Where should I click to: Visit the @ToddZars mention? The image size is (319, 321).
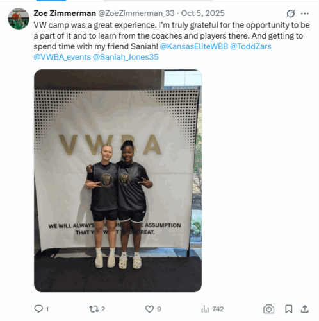(x=250, y=46)
